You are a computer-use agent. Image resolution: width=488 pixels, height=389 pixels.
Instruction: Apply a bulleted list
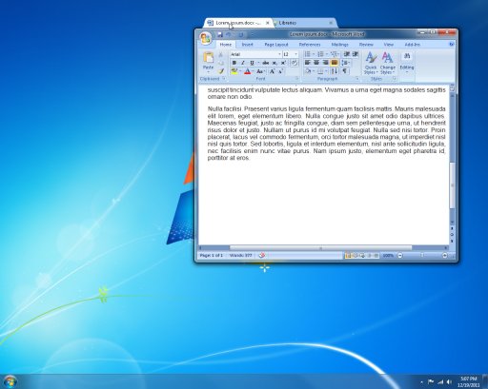pos(307,54)
